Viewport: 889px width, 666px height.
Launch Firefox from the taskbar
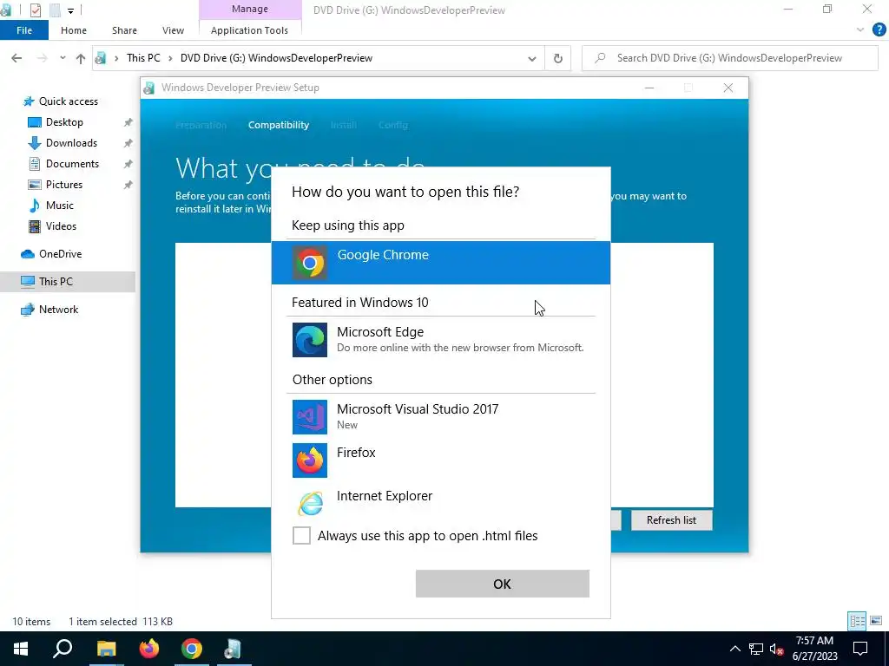tap(149, 649)
